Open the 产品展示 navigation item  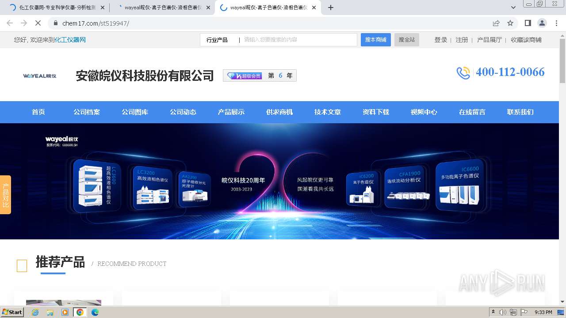click(x=231, y=112)
